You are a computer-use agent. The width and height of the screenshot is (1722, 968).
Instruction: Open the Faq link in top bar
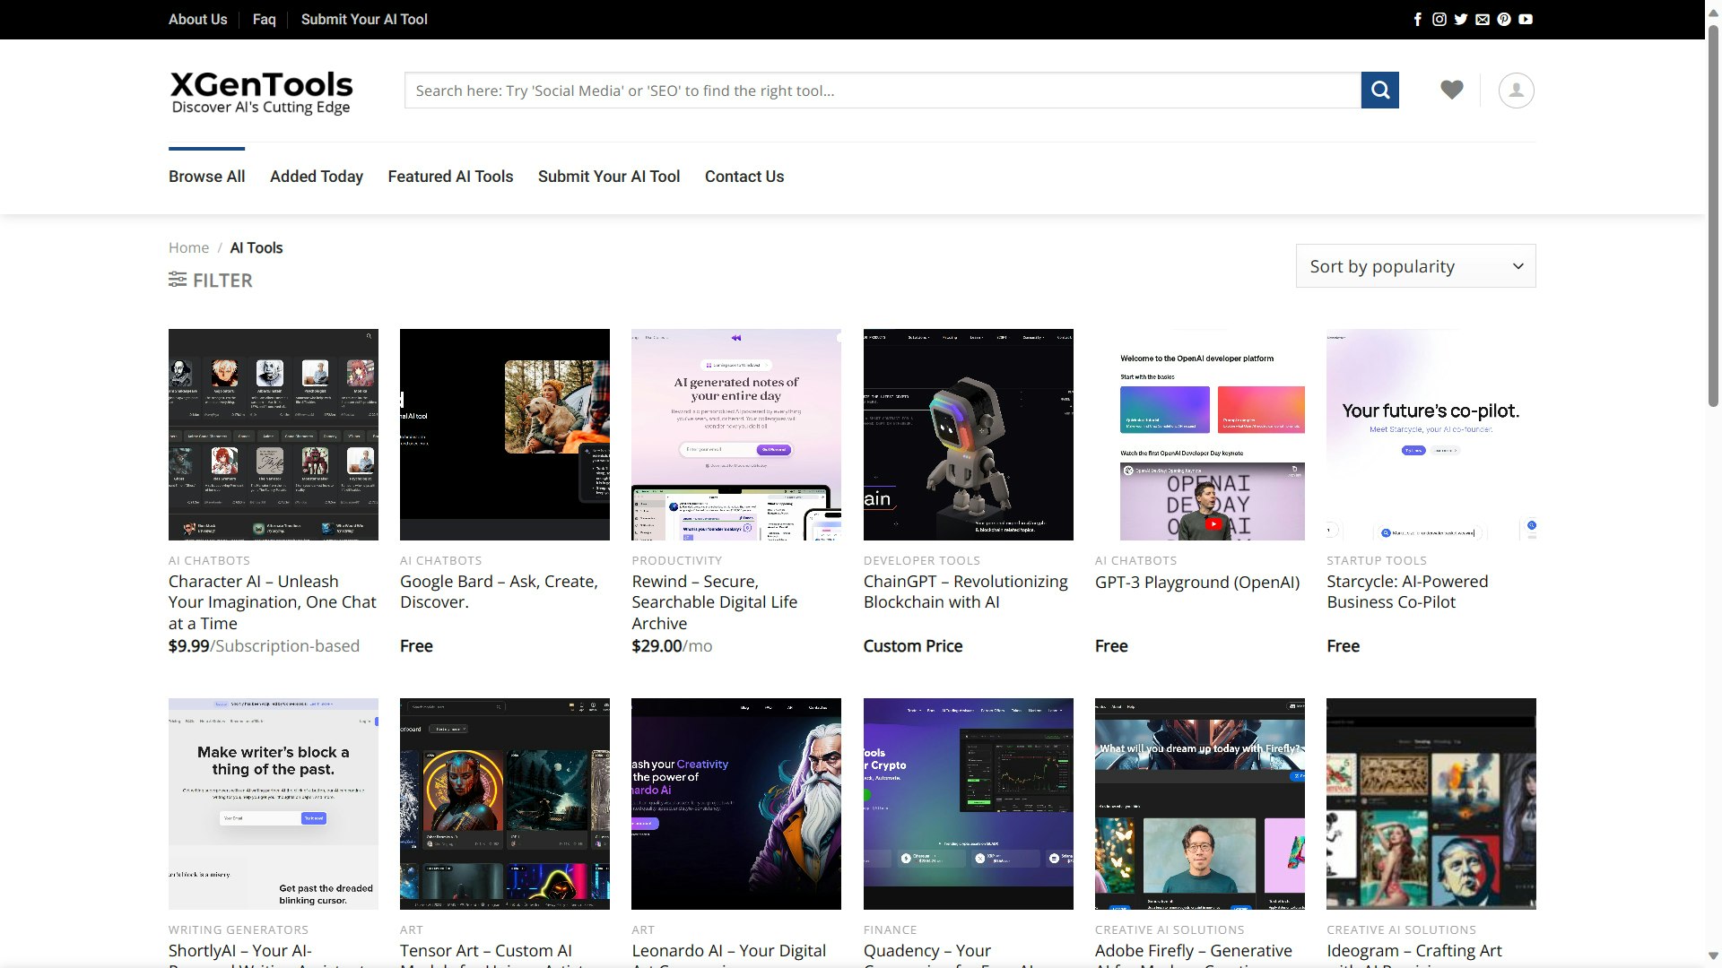[x=264, y=19]
